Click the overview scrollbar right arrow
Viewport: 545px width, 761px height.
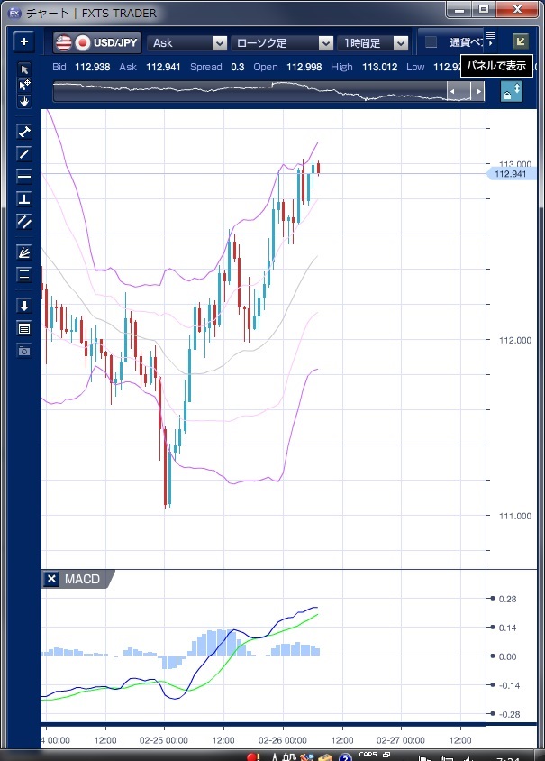click(x=479, y=92)
